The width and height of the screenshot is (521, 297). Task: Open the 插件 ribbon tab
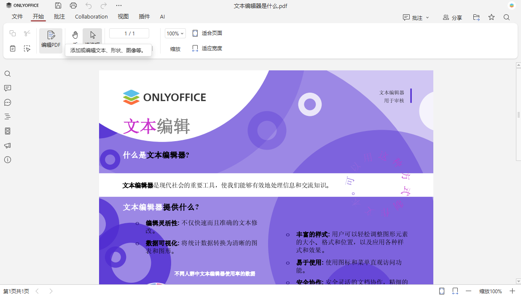[144, 16]
